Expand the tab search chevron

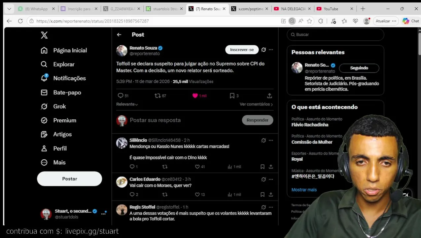[9, 9]
